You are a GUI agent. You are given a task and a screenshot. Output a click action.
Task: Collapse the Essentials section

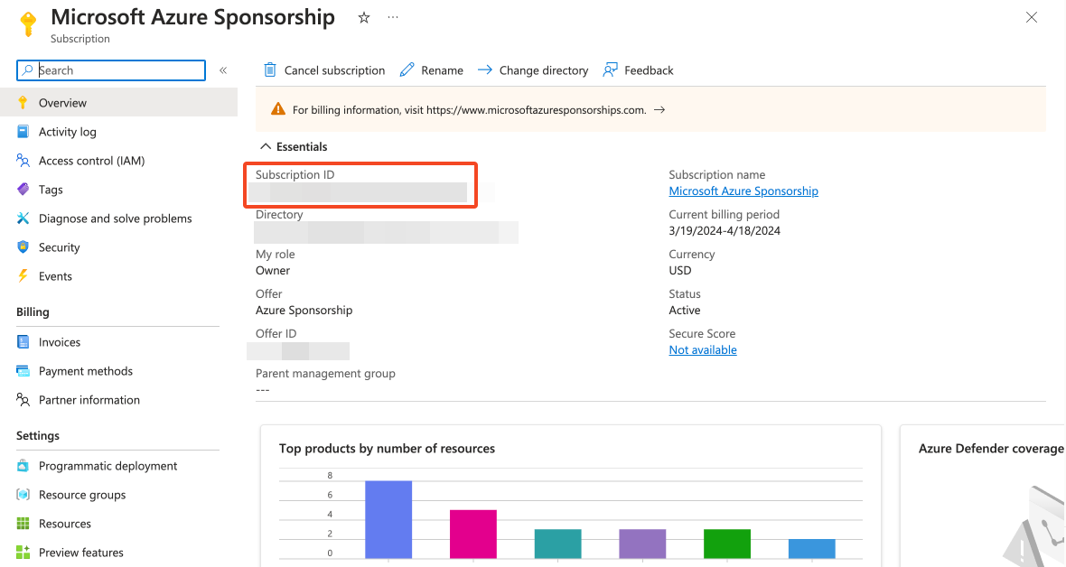pos(266,146)
